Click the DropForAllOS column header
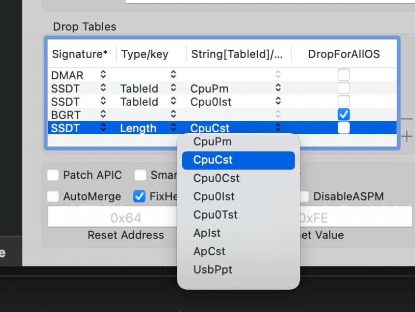Image resolution: width=415 pixels, height=312 pixels. tap(344, 54)
